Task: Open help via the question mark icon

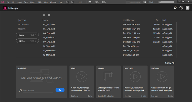Action: [x=181, y=8]
